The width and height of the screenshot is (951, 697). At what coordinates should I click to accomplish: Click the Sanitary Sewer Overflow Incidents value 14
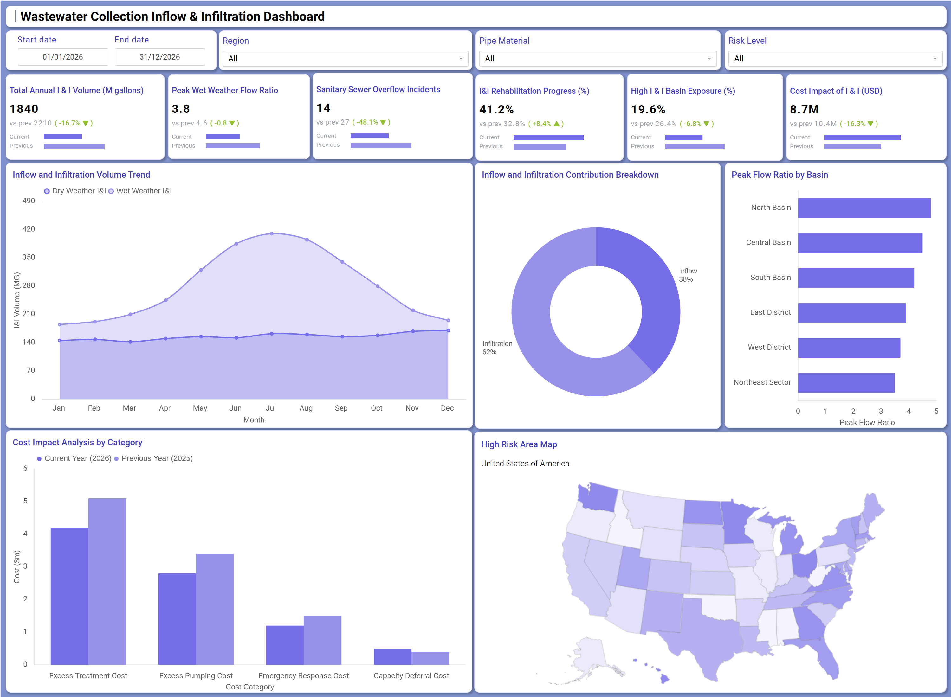[323, 108]
